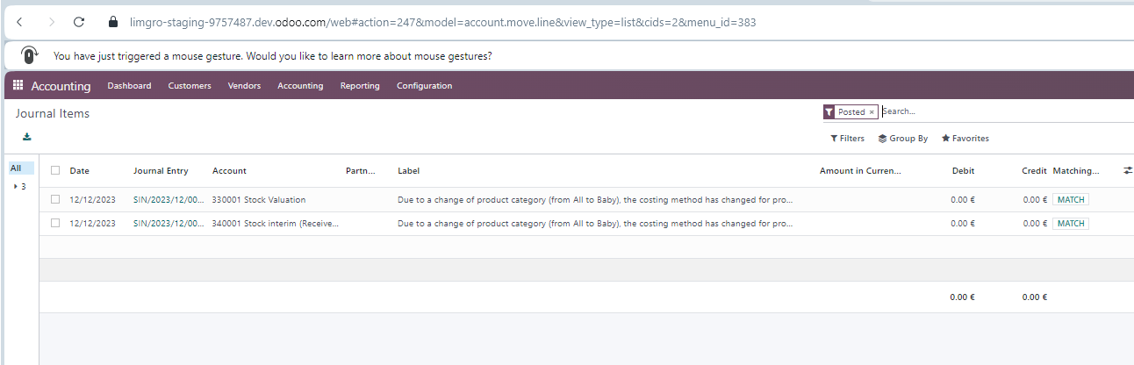The height and width of the screenshot is (365, 1134).
Task: Check the Stock interim row checkbox
Action: tap(55, 224)
